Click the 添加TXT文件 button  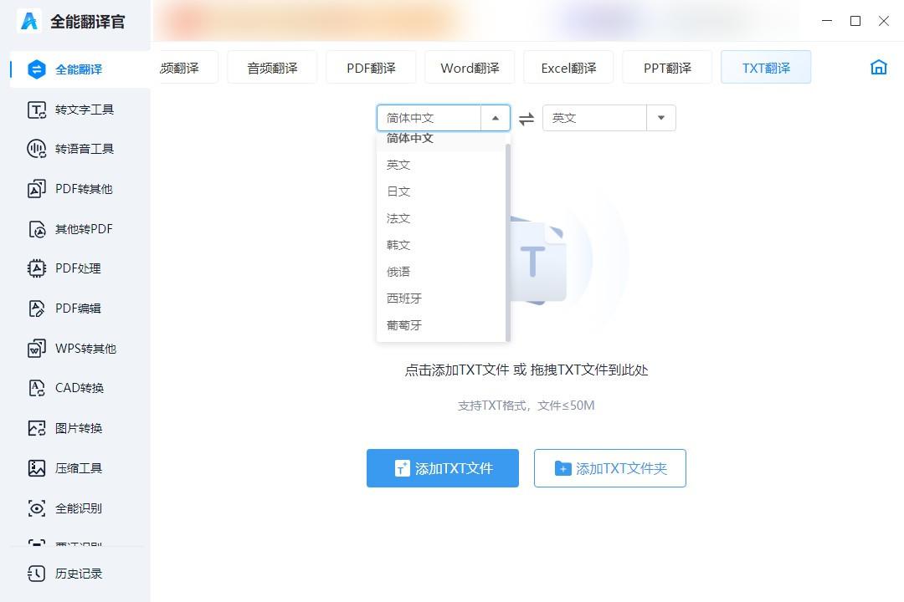coord(443,468)
